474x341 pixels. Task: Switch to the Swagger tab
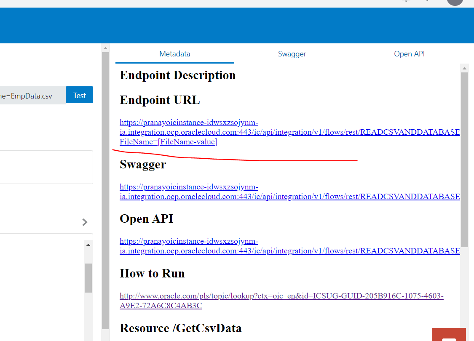tap(292, 54)
